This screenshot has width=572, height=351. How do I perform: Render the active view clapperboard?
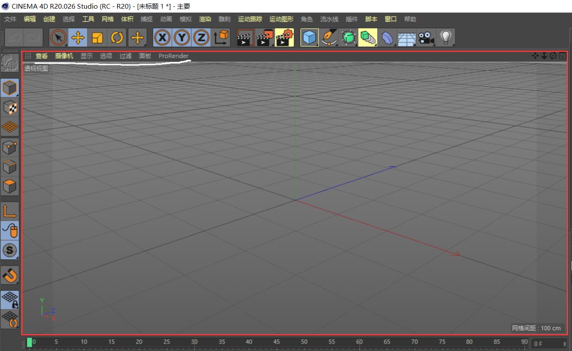coord(246,38)
